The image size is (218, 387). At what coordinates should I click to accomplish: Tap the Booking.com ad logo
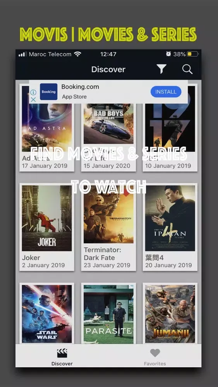(x=49, y=92)
